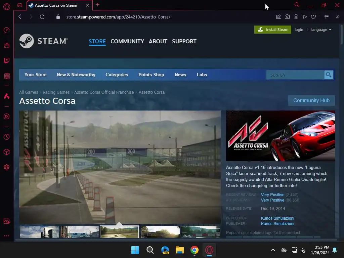Viewport: 344px width, 258px height.
Task: Select the fourth screenshot thumbnail
Action: (160, 232)
